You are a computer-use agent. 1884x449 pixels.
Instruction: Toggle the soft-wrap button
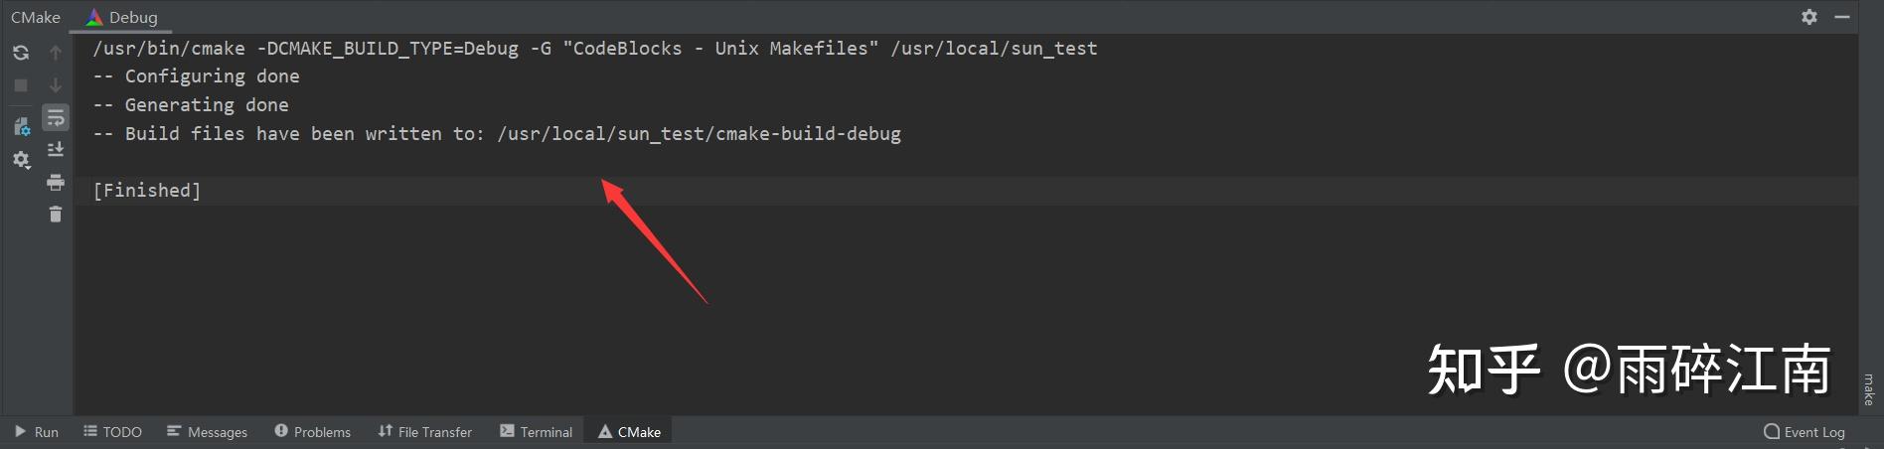[56, 118]
